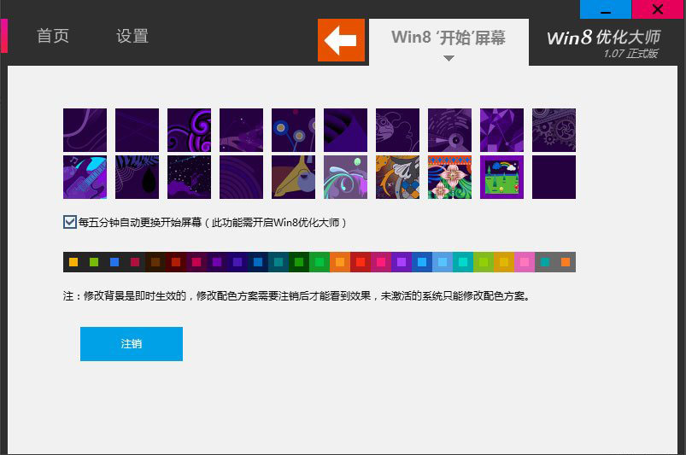Pick the spiral swirls background thumbnail
The height and width of the screenshot is (455, 686).
click(x=189, y=131)
